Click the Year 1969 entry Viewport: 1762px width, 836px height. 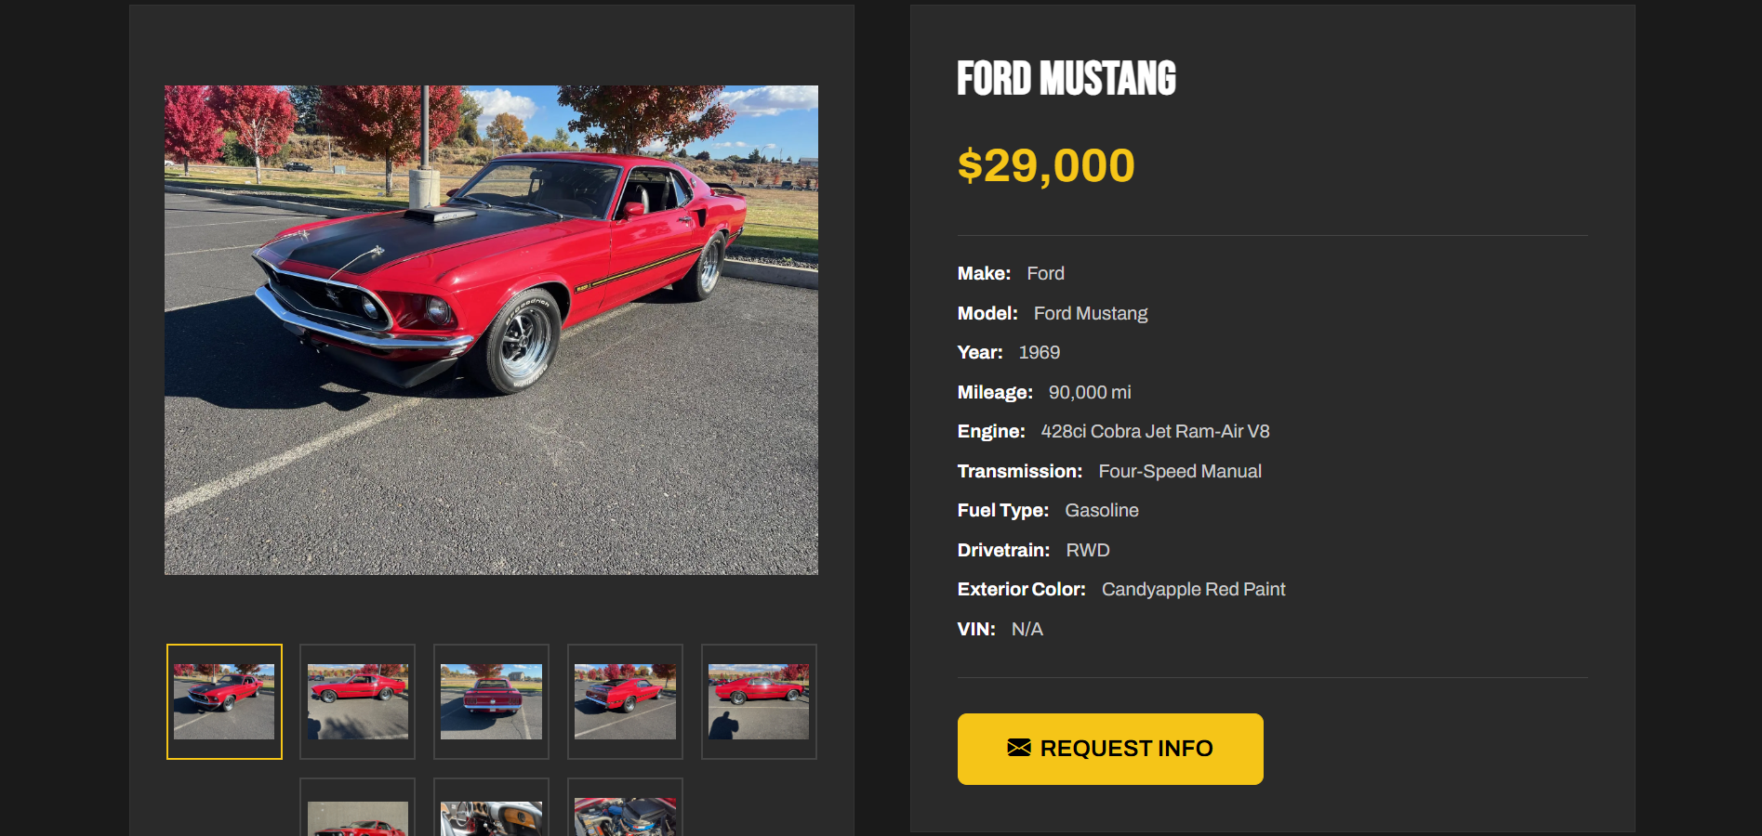1009,352
